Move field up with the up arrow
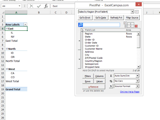 coord(79,40)
